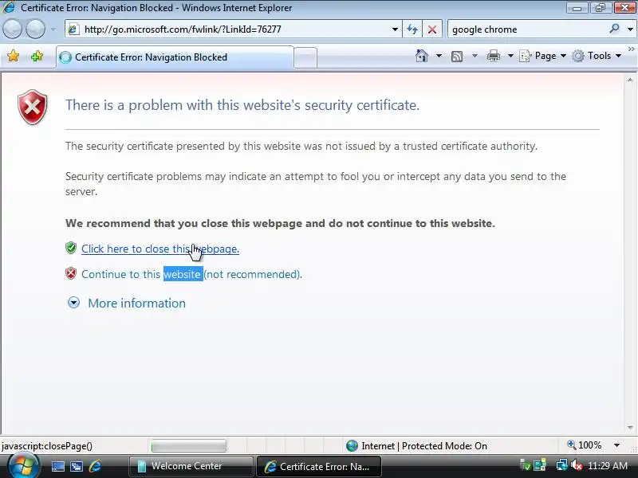
Task: Show more toolbar buttons chevron
Action: [631, 49]
